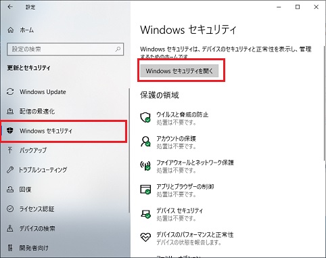326x258 pixels.
Task: Close the settings window
Action: tap(316, 7)
